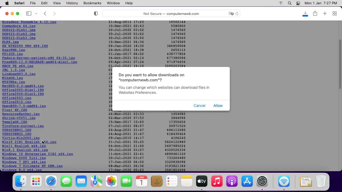Open Reminders from the Dock

[x=172, y=181]
